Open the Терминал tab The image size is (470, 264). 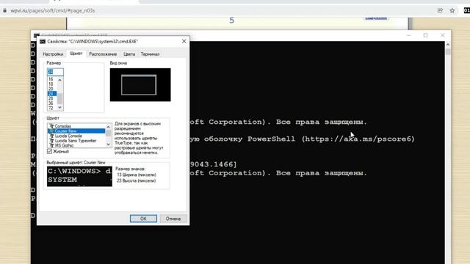pyautogui.click(x=150, y=54)
